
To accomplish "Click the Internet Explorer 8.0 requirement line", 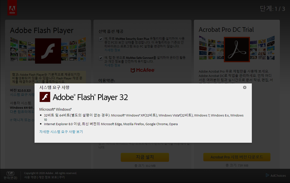I will [x=111, y=124].
